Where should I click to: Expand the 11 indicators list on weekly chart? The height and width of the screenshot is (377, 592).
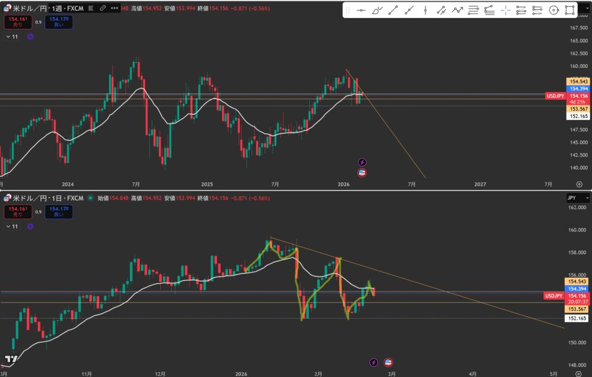12,36
